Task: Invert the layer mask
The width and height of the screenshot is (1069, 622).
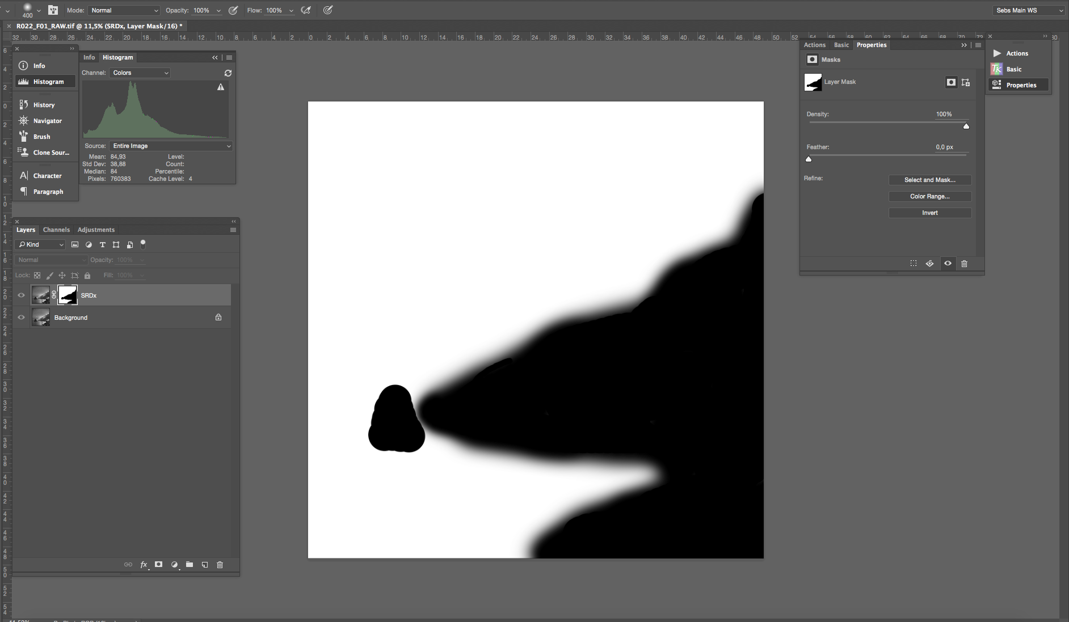Action: [929, 213]
